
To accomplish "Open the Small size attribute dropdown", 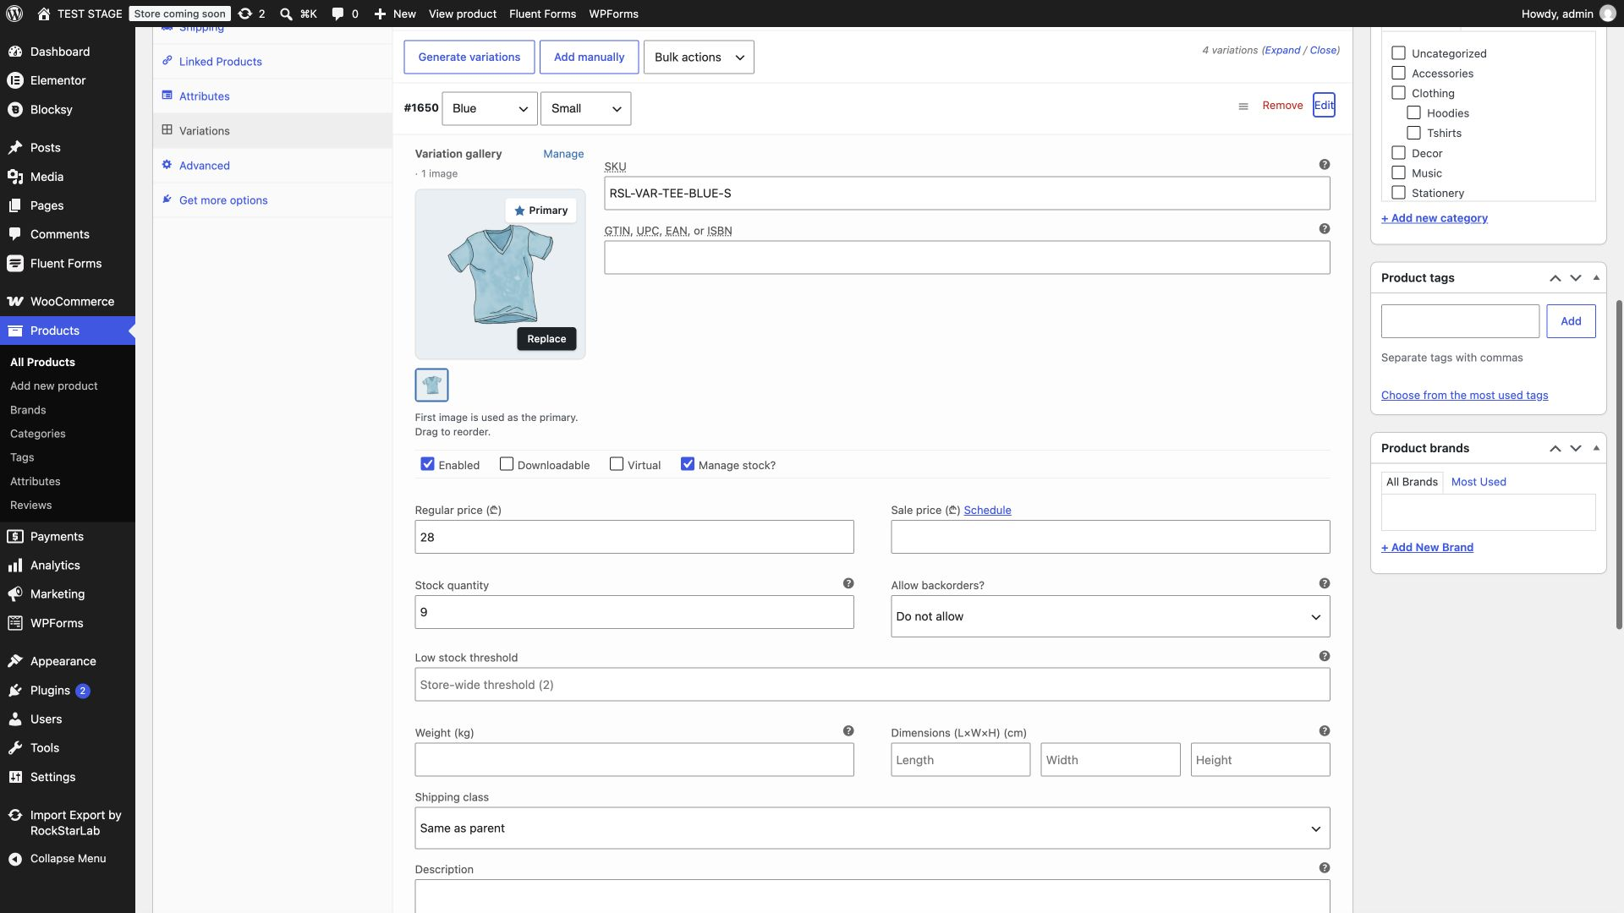I will [x=585, y=109].
